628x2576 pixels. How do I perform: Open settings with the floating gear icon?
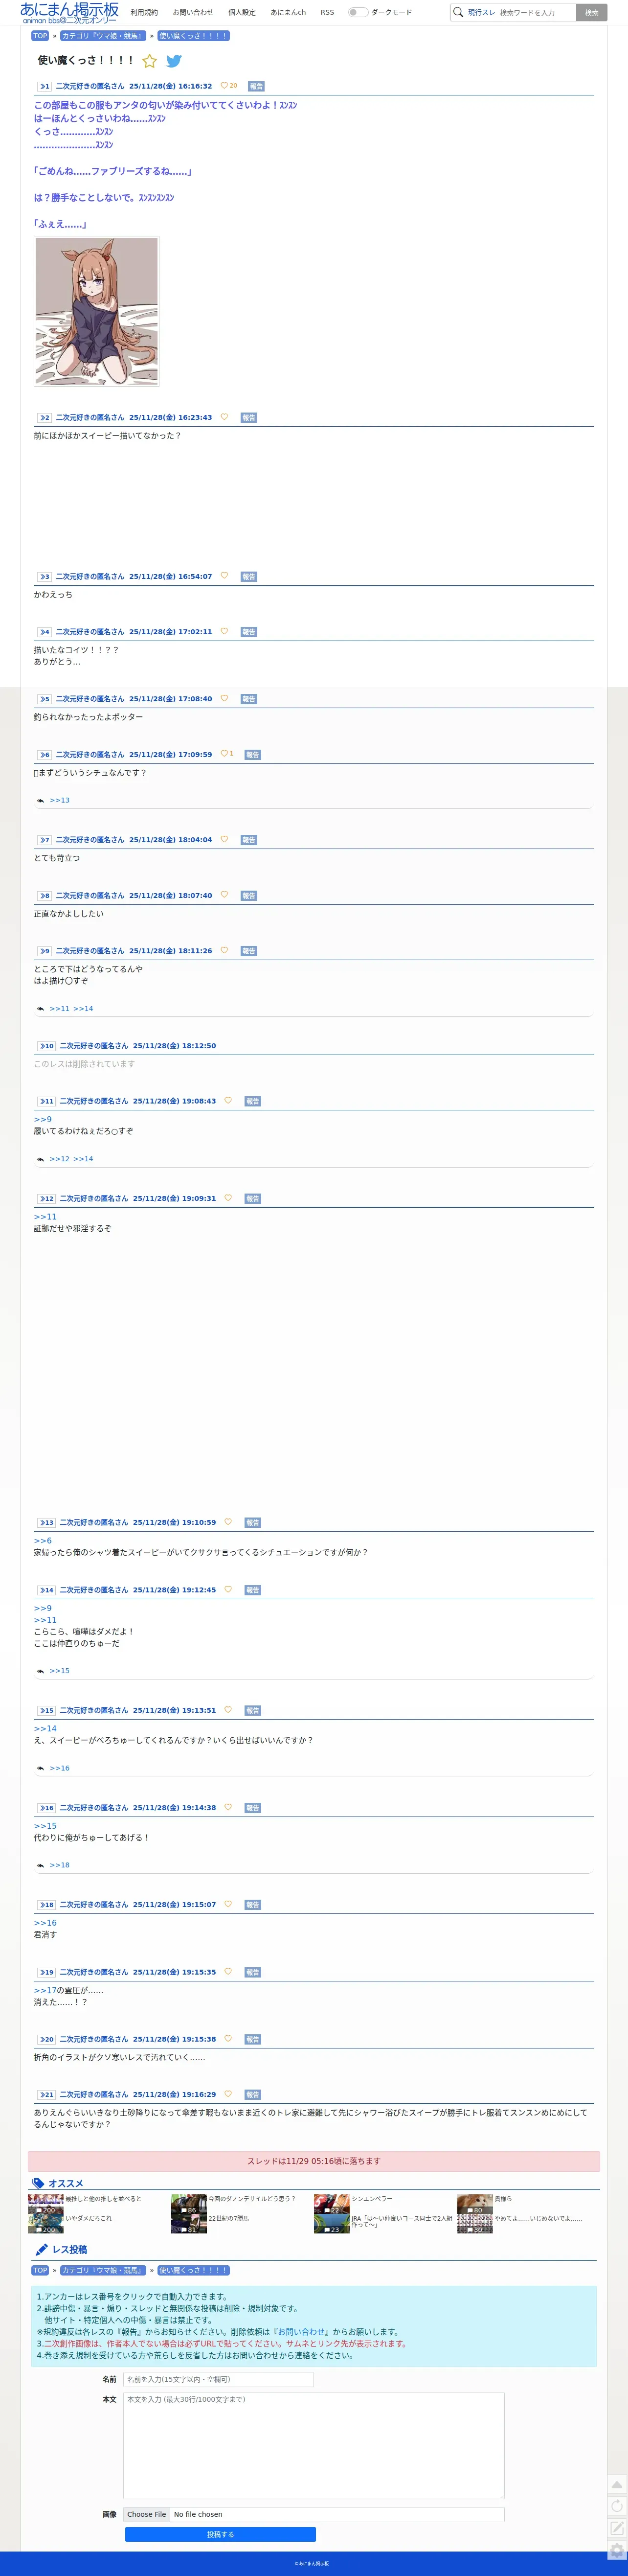(617, 2549)
